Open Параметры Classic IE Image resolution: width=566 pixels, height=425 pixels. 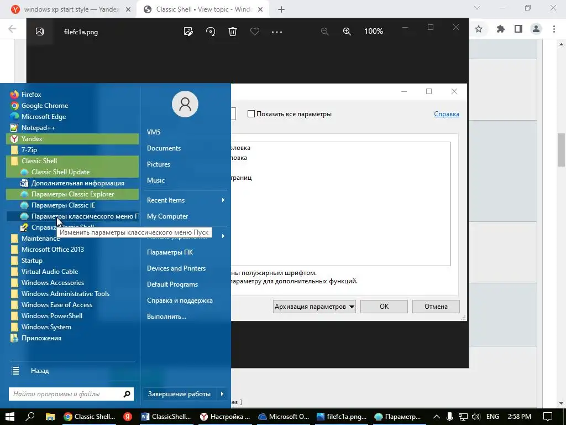point(72,205)
